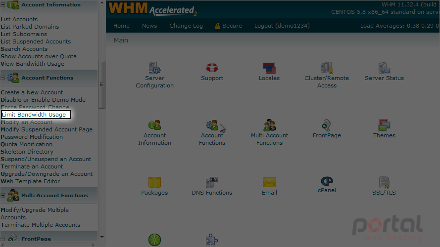Open Modify Suspended Account Page link

point(47,129)
